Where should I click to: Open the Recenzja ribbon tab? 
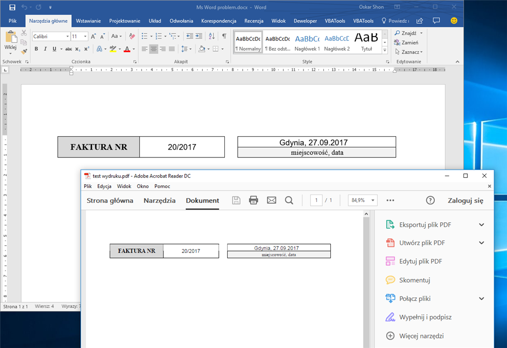(x=254, y=21)
